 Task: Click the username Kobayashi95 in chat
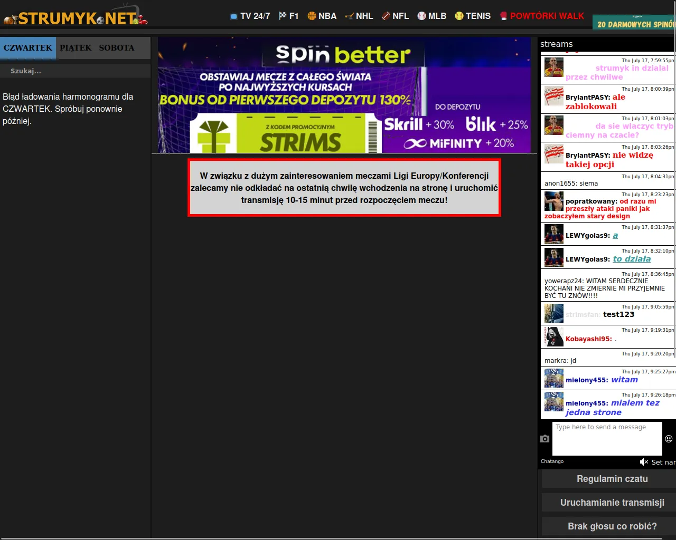589,339
